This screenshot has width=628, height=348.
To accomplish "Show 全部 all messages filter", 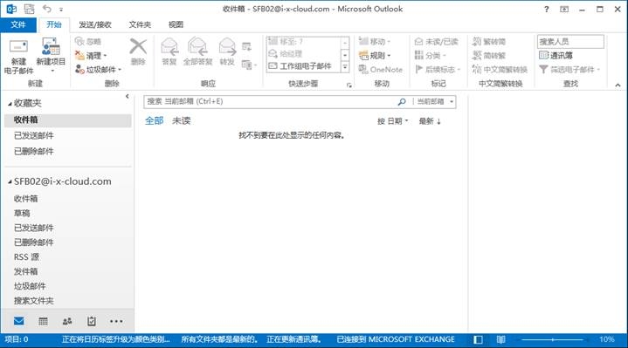I will point(155,120).
